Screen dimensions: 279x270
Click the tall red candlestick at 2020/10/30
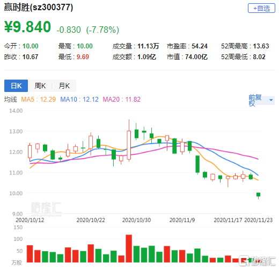coord(129,145)
